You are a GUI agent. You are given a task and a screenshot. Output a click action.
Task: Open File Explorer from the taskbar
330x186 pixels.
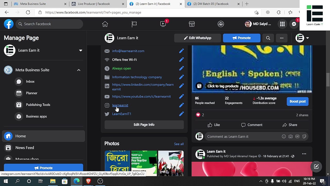pyautogui.click(x=53, y=181)
